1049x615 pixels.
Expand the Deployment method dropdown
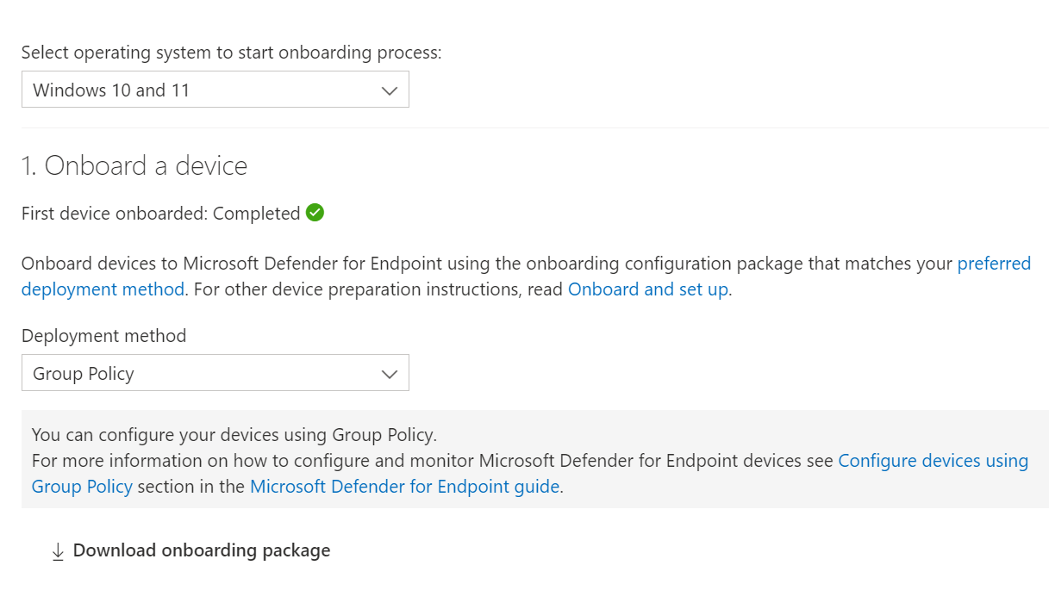click(215, 372)
